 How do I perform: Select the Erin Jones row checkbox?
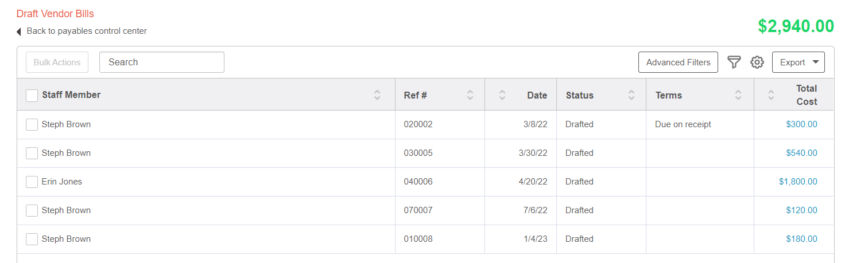pyautogui.click(x=32, y=182)
